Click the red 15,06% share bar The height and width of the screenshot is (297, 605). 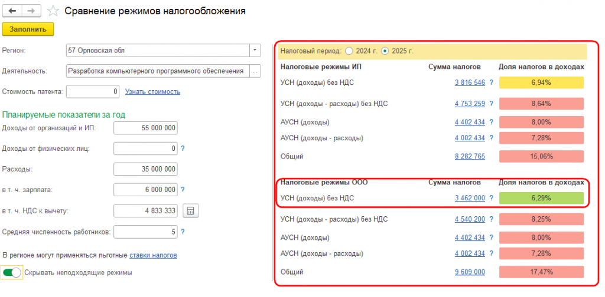coord(541,156)
